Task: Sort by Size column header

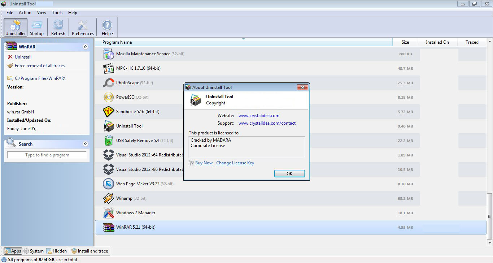Action: coord(405,42)
